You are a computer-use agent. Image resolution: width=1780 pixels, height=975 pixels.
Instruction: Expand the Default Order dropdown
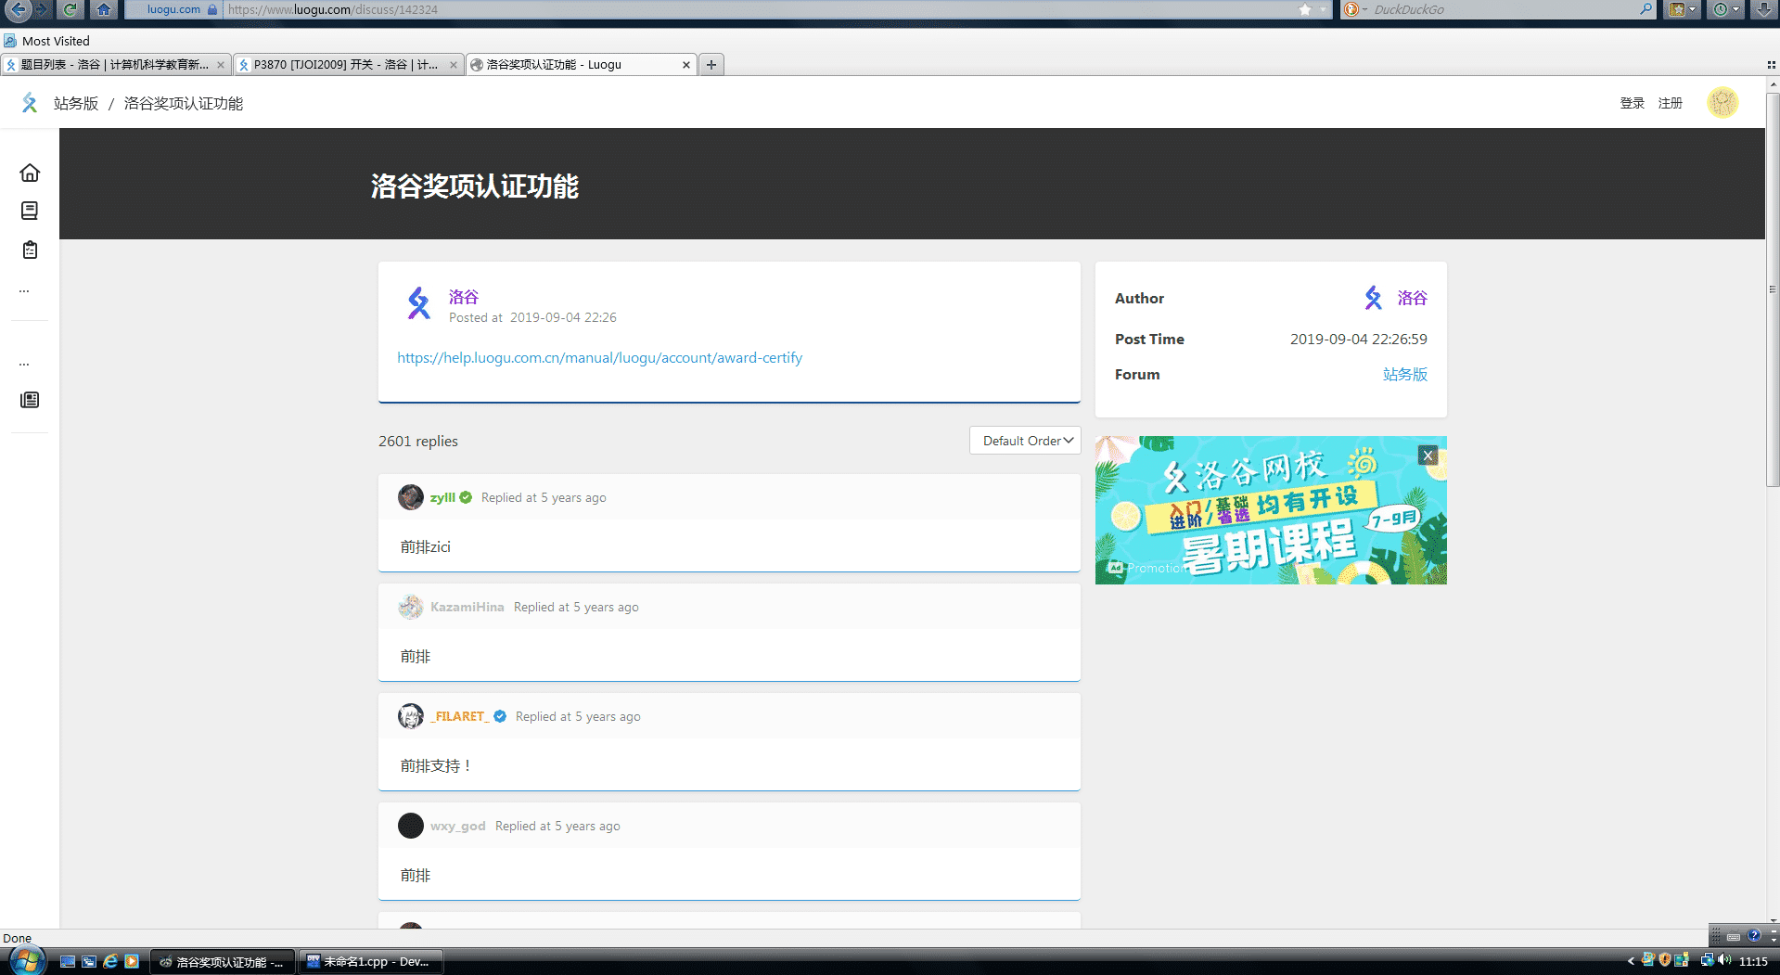1025,441
